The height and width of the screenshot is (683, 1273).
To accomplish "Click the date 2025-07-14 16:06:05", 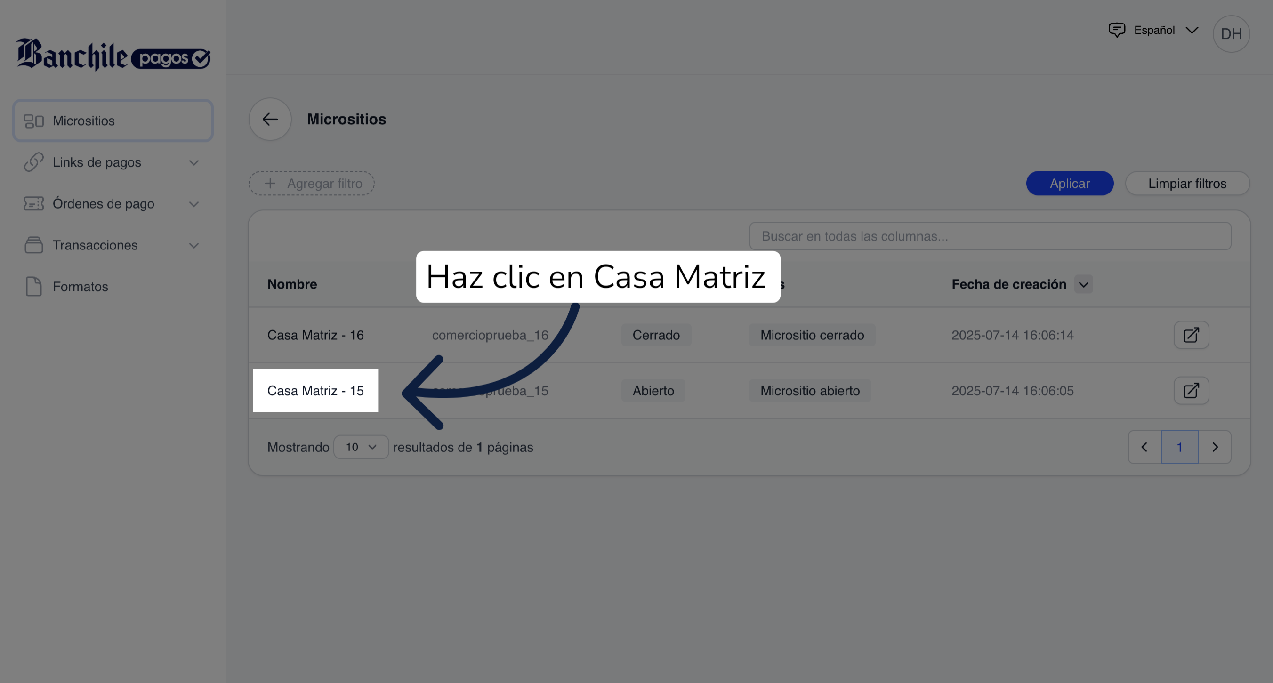I will pos(1013,390).
